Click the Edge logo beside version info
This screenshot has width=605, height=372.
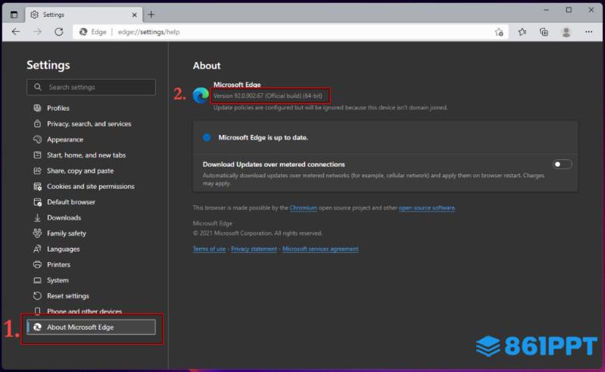(201, 95)
